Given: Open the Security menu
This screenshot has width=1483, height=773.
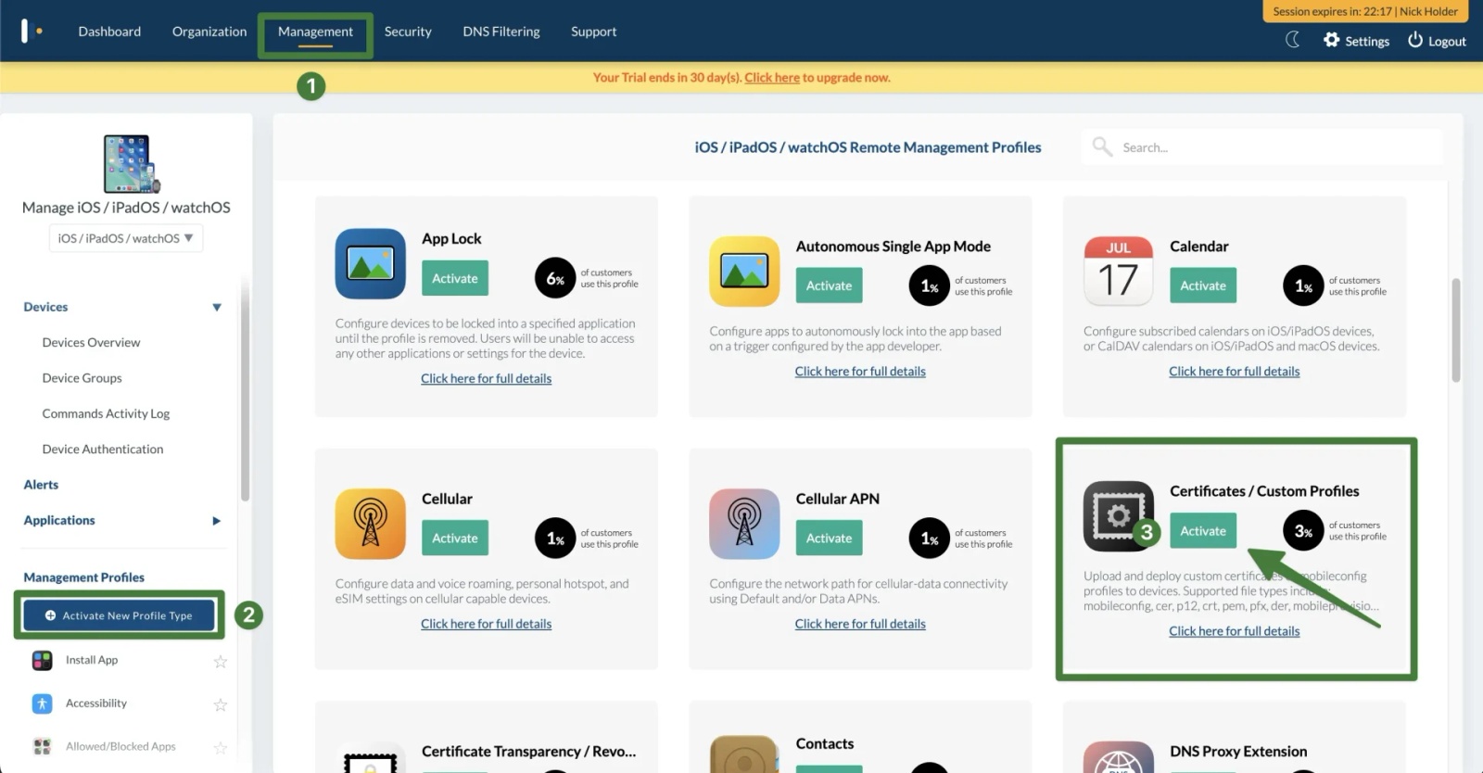Looking at the screenshot, I should pos(408,32).
